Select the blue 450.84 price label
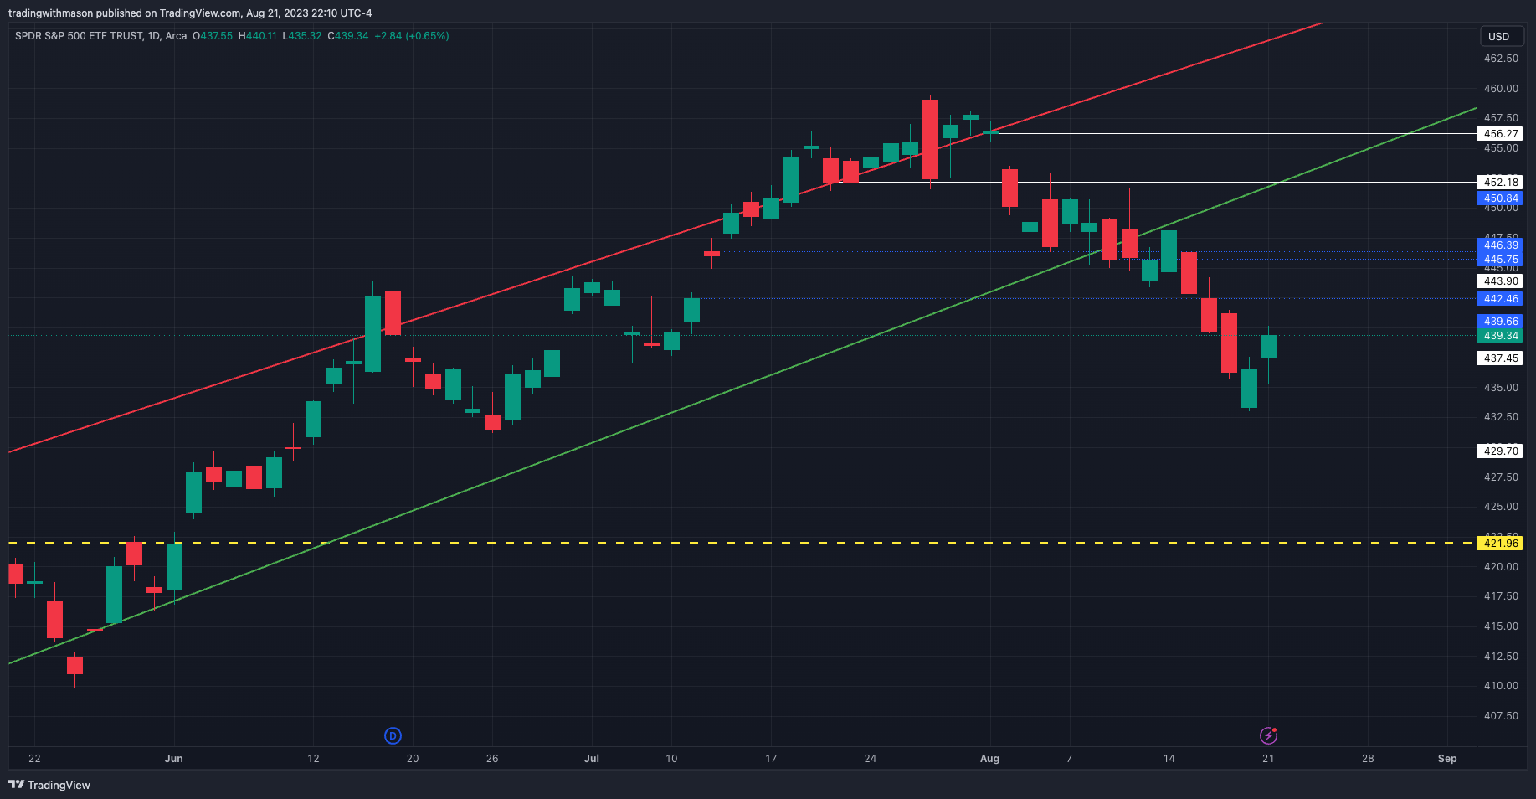 coord(1501,199)
